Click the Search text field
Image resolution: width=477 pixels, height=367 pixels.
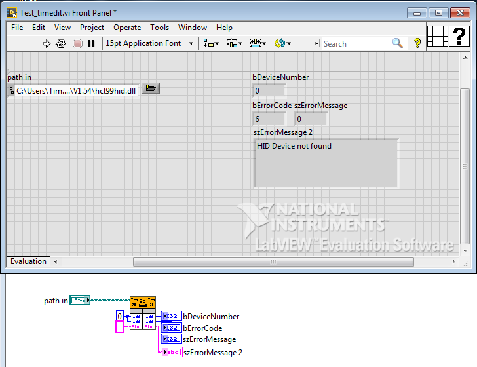coord(356,43)
